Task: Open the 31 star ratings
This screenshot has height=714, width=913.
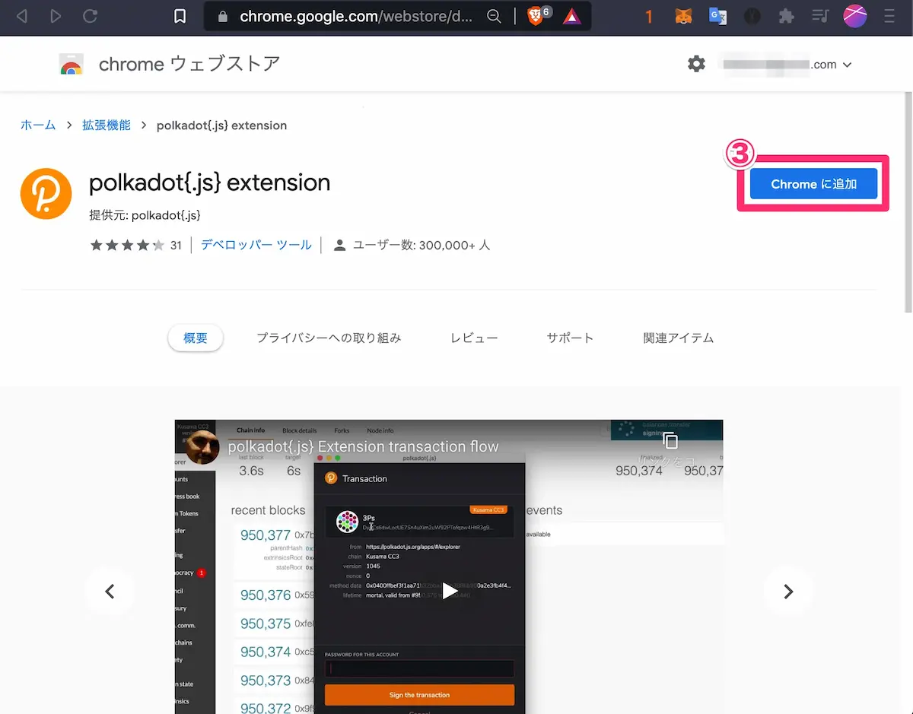Action: 136,245
